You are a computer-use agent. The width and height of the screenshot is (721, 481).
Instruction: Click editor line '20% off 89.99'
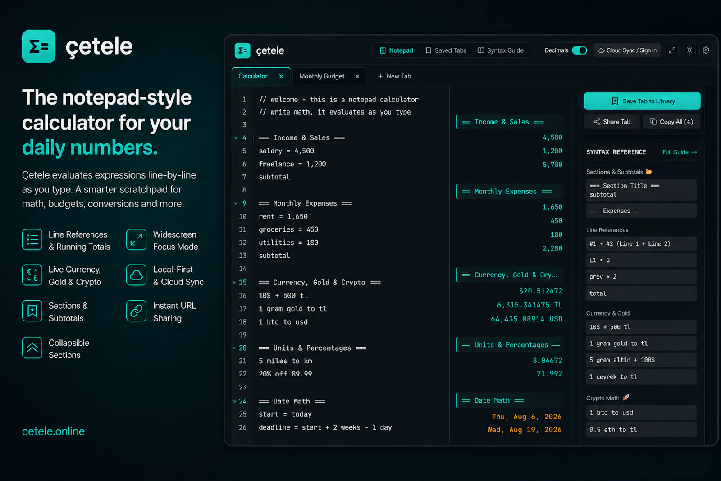click(x=285, y=374)
